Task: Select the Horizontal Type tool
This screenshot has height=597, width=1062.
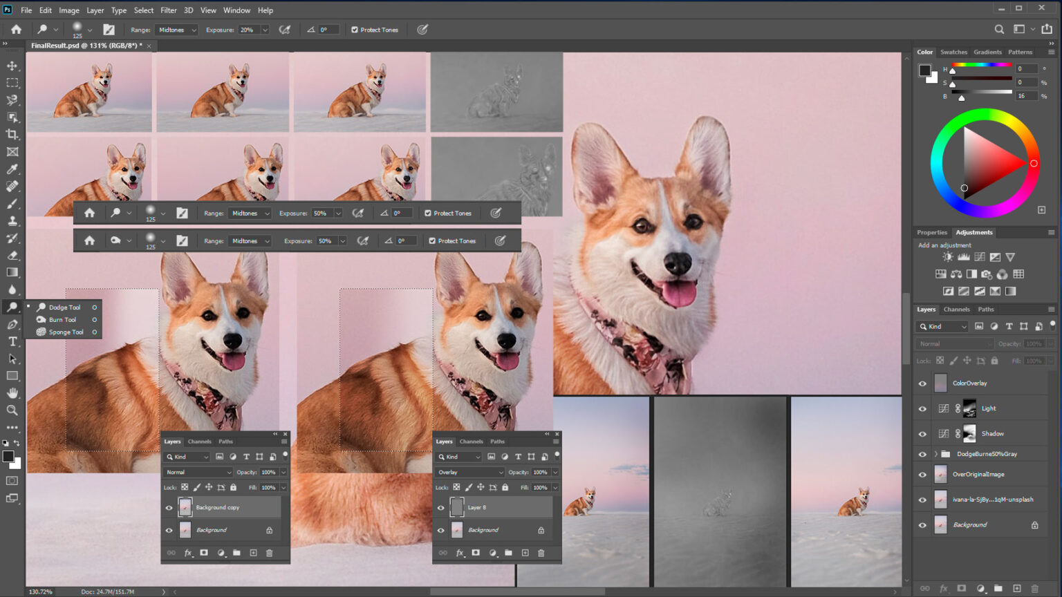Action: (12, 341)
